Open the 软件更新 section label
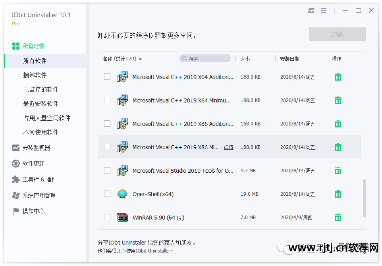 click(x=33, y=164)
